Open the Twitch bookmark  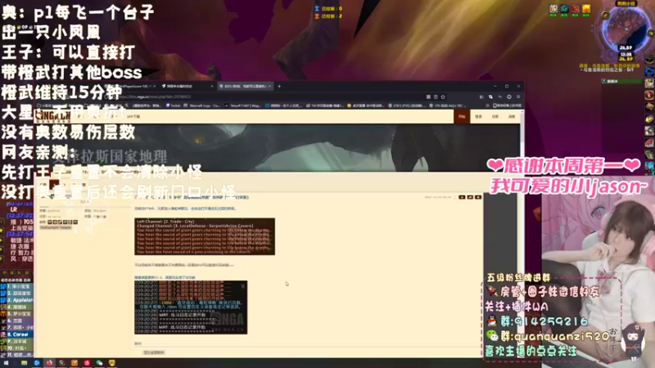173,105
